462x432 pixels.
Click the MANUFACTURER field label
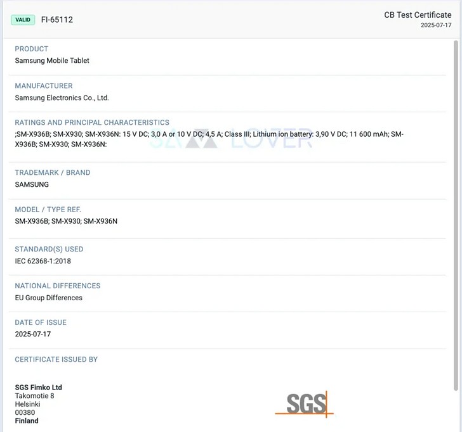pos(44,86)
